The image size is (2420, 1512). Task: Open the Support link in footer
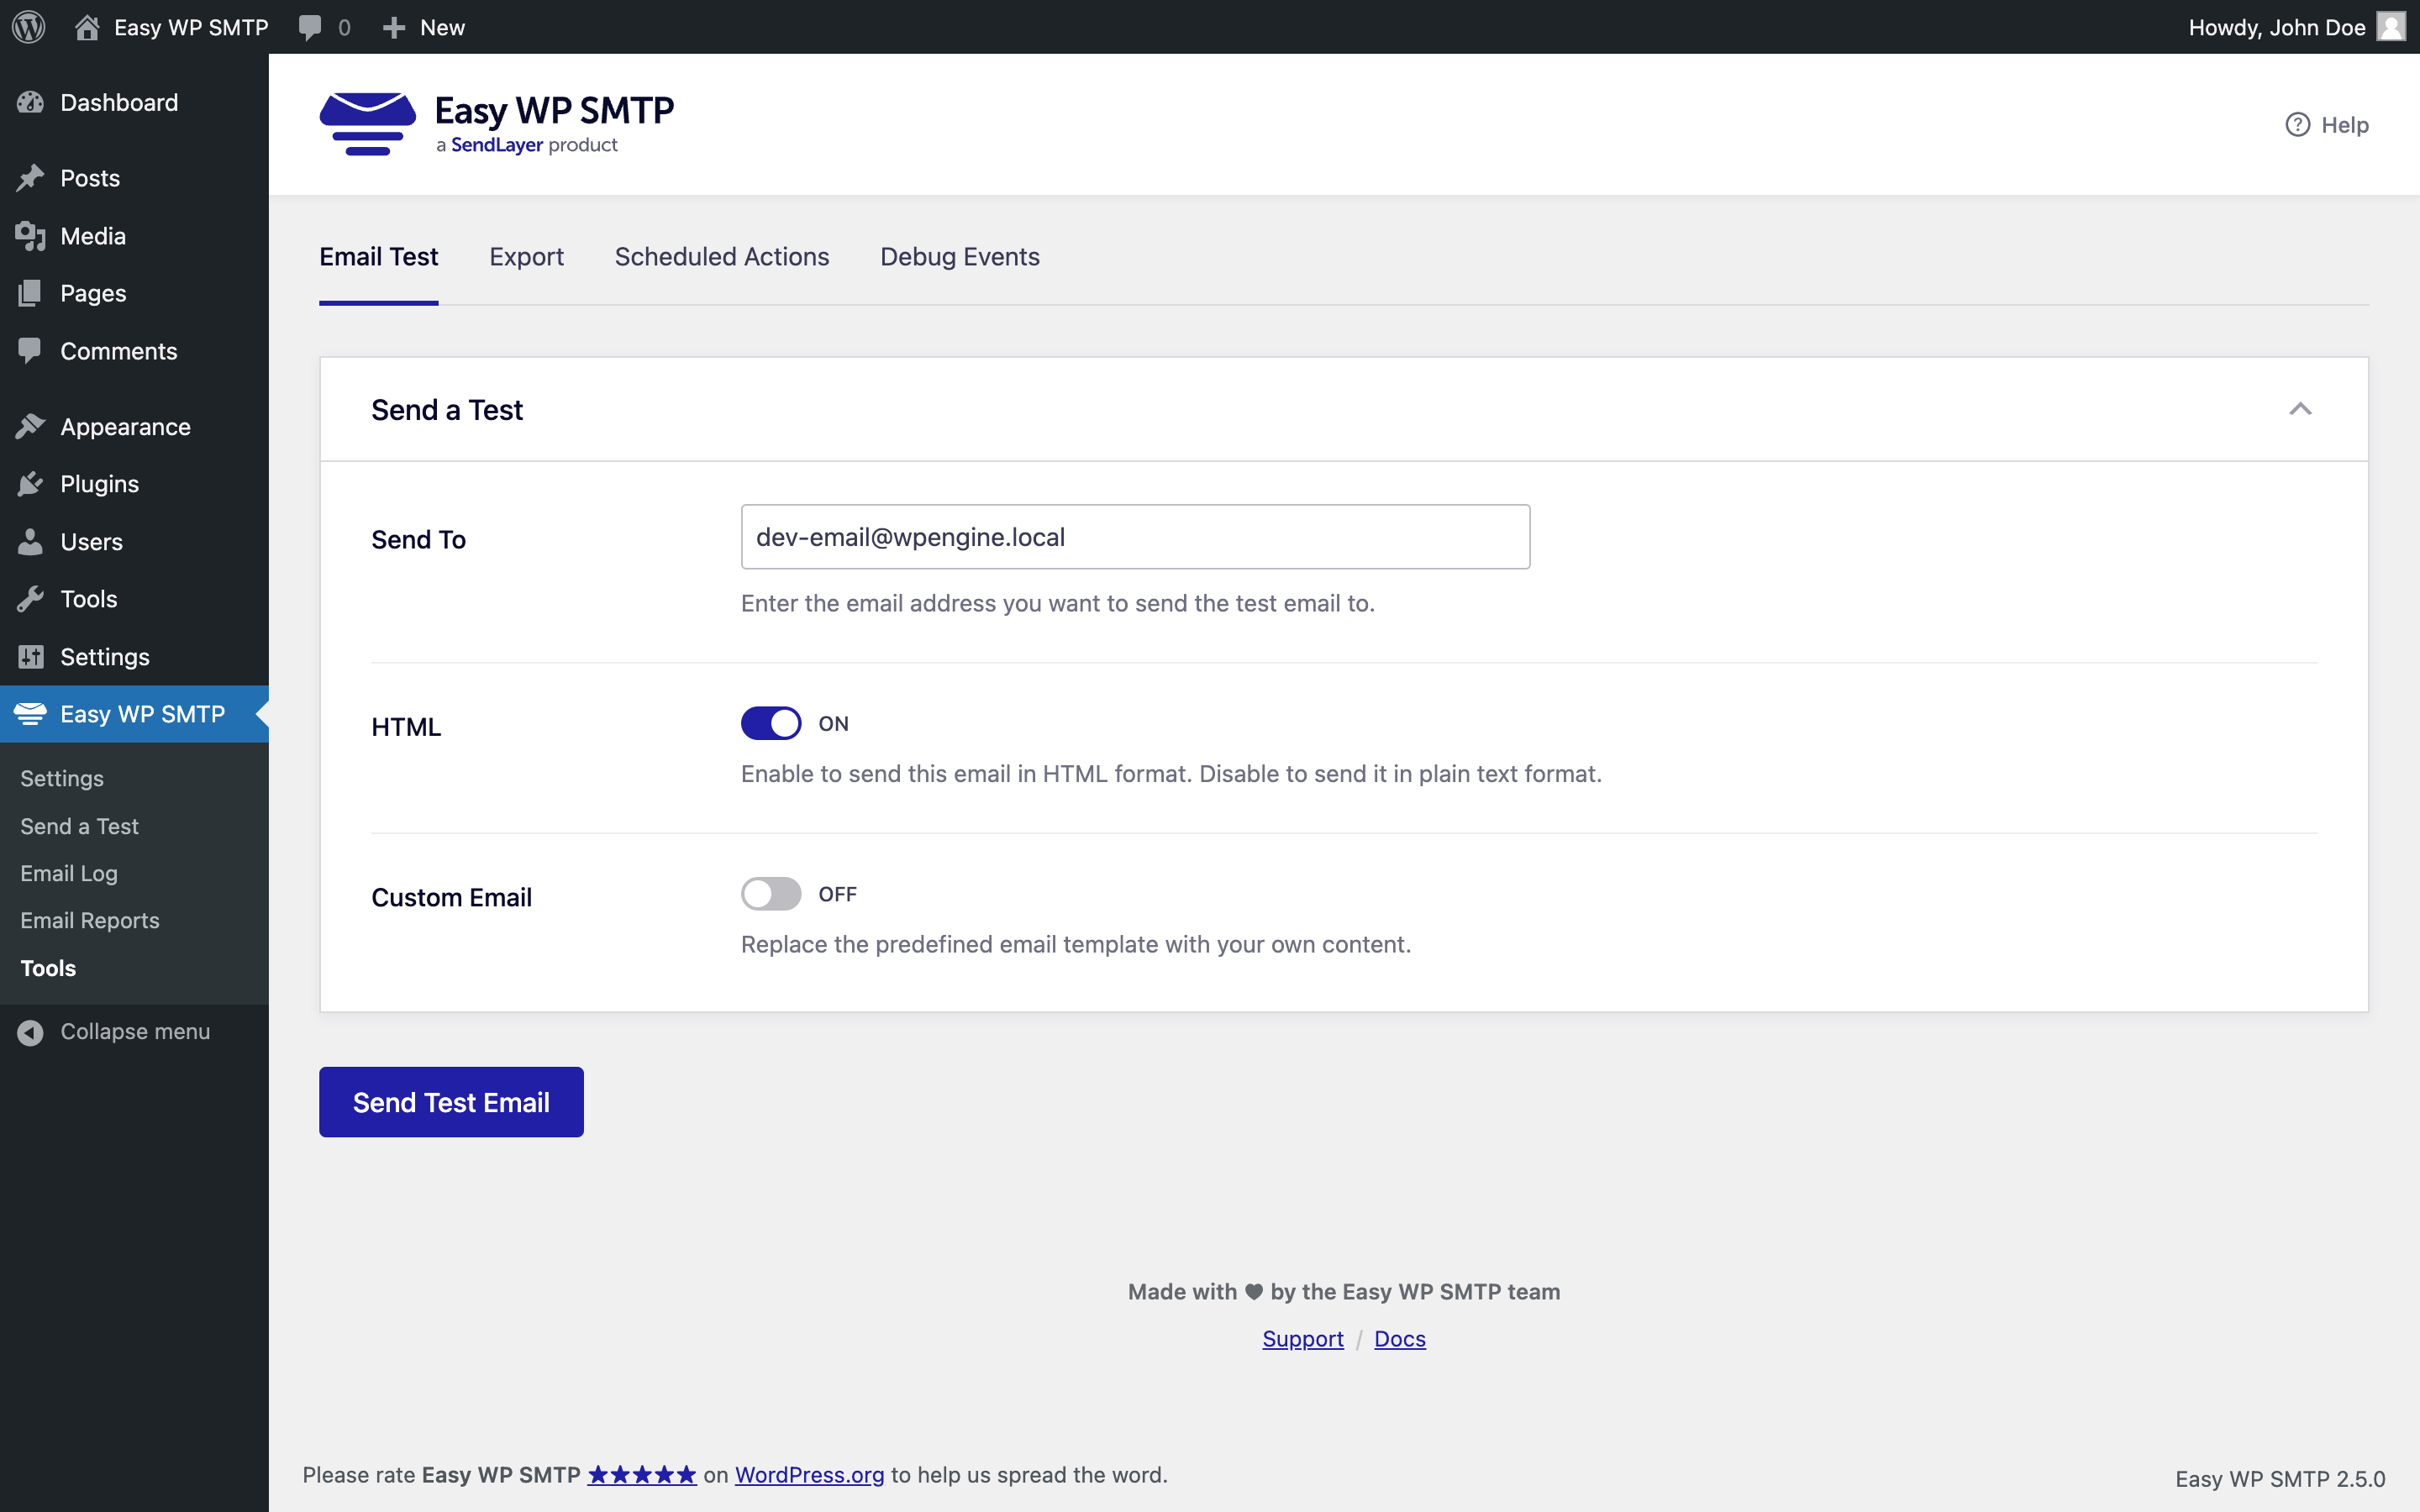(x=1302, y=1339)
